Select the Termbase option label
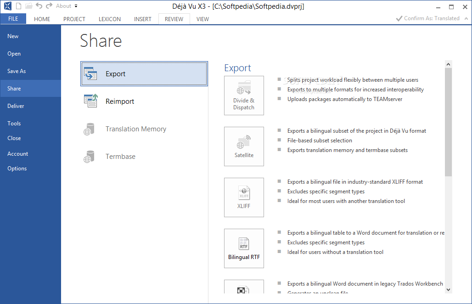Image resolution: width=472 pixels, height=304 pixels. pos(120,157)
